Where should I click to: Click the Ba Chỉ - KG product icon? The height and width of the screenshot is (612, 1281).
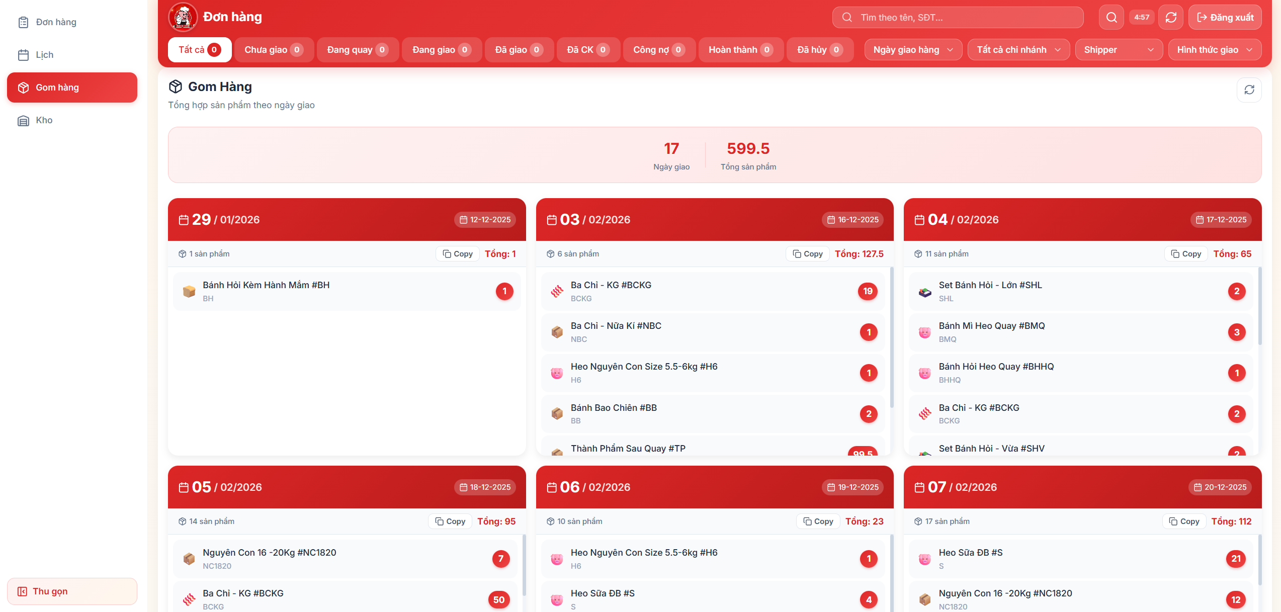coord(557,291)
